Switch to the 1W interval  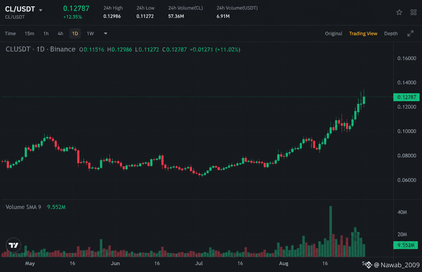click(x=90, y=33)
